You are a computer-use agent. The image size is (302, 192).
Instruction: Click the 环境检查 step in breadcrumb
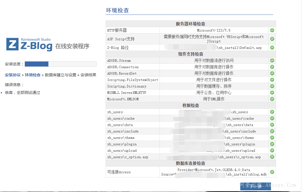tap(33, 75)
